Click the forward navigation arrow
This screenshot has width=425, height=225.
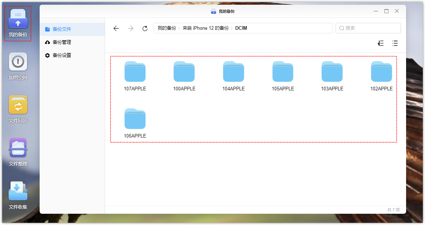(131, 28)
